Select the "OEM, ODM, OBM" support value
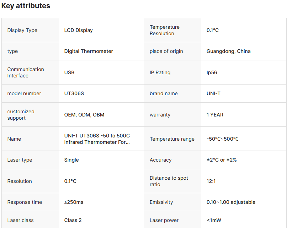The height and width of the screenshot is (228, 287). 84,115
